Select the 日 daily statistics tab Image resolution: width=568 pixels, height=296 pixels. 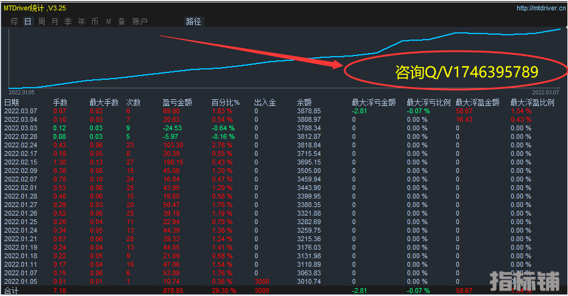click(x=27, y=21)
